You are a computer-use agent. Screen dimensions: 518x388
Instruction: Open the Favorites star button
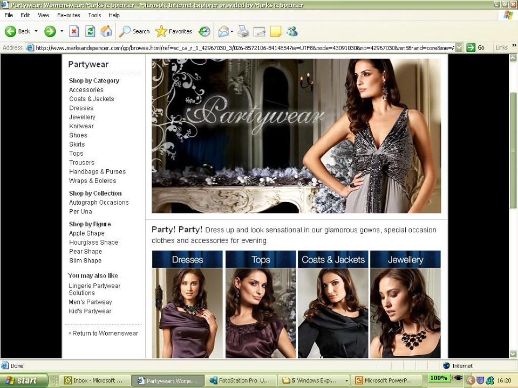(x=174, y=31)
